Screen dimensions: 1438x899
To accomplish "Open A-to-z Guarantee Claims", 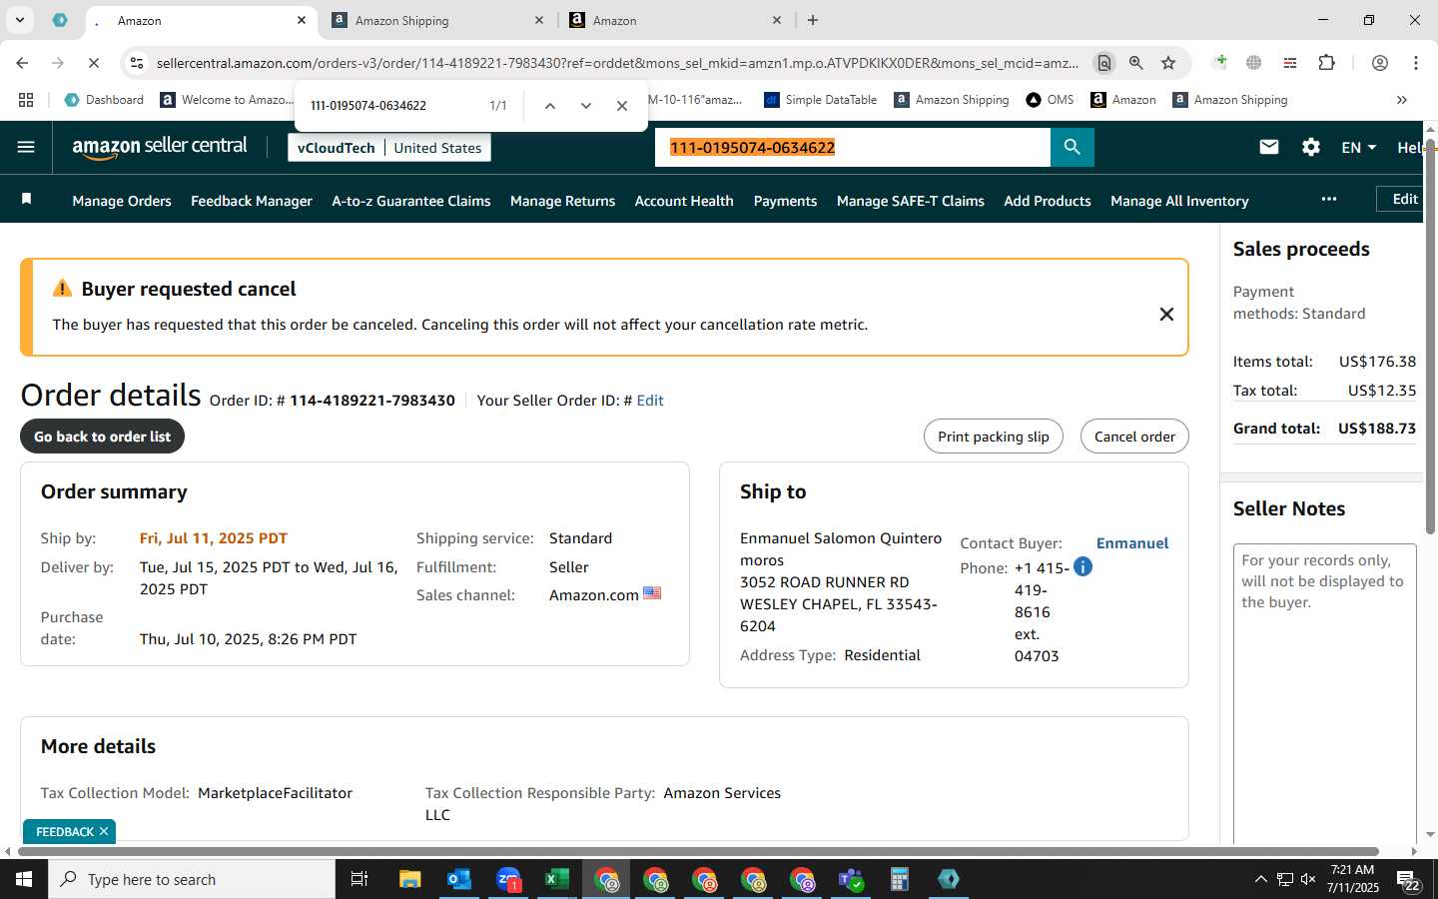I will (411, 201).
